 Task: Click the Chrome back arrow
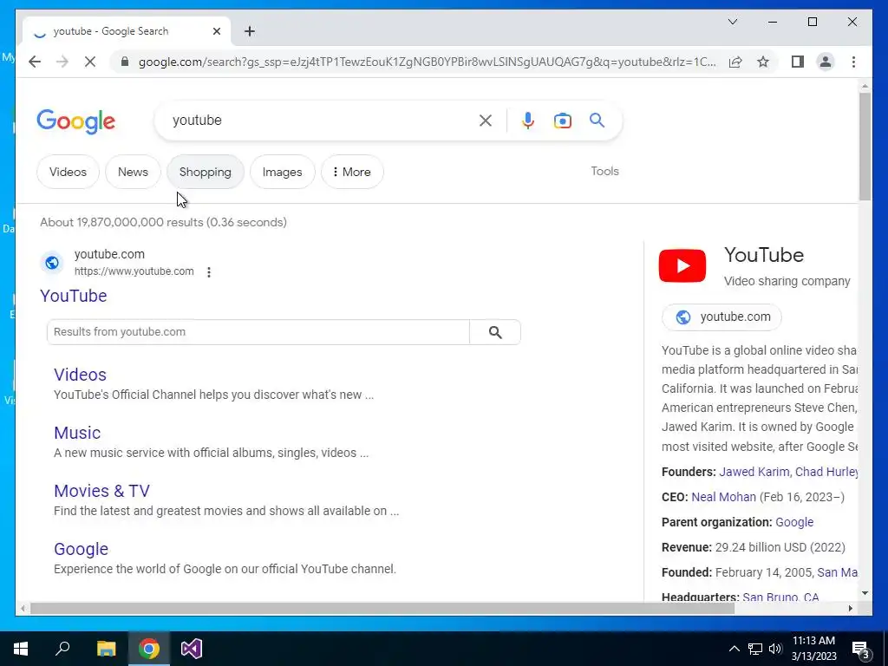[35, 62]
